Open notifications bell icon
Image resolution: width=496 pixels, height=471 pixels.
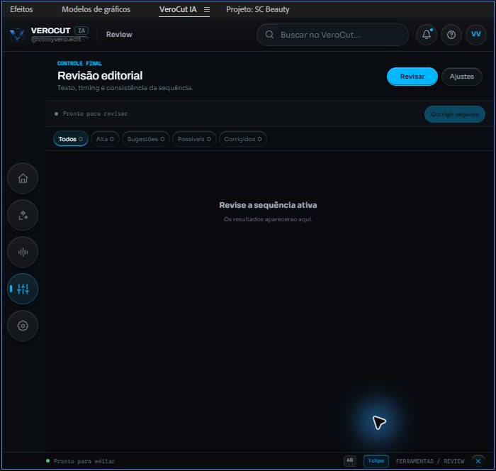(427, 35)
